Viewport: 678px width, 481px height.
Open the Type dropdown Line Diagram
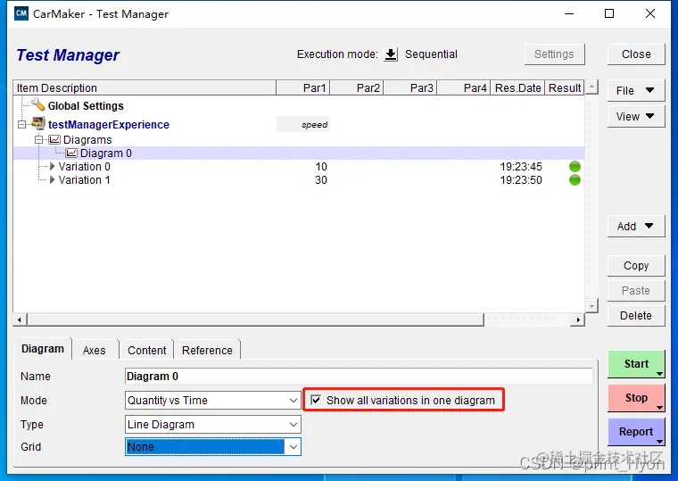212,425
